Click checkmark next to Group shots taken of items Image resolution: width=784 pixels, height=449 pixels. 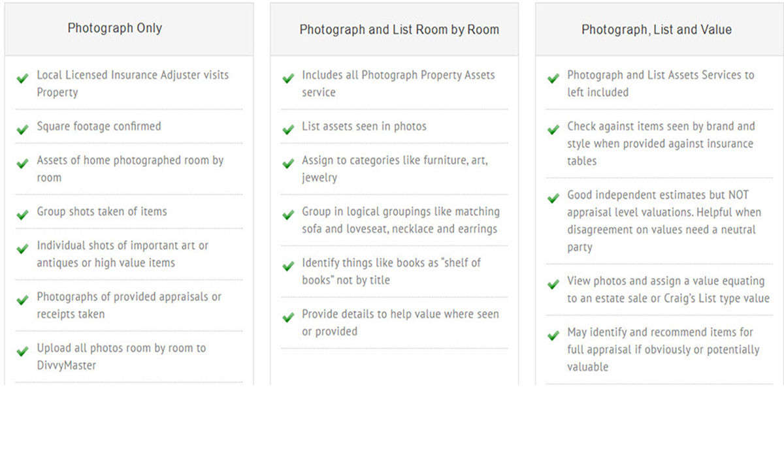point(23,214)
